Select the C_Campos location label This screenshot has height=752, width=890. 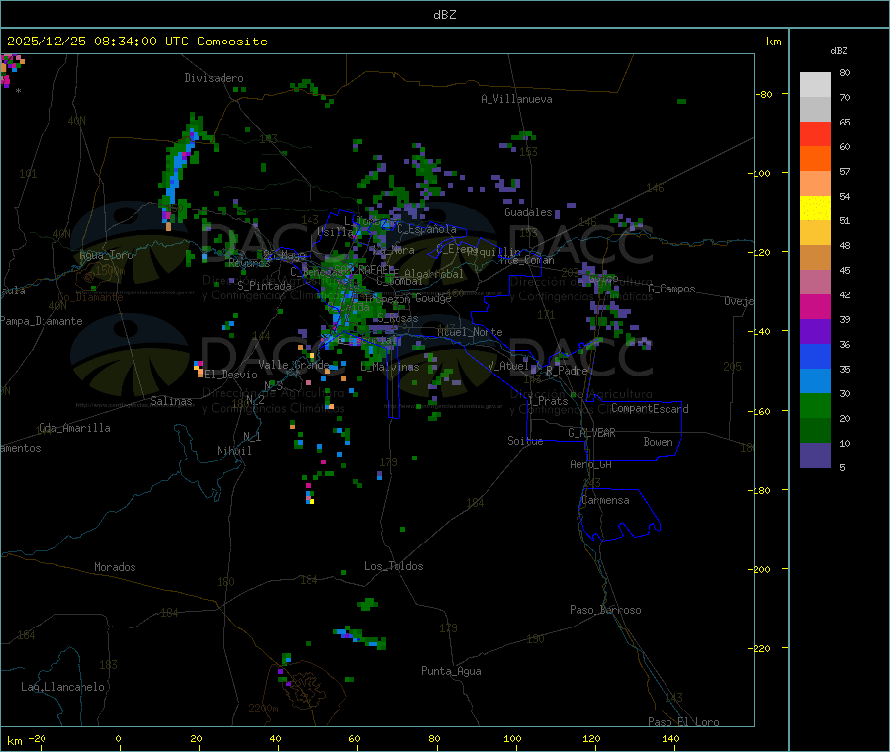coord(672,289)
